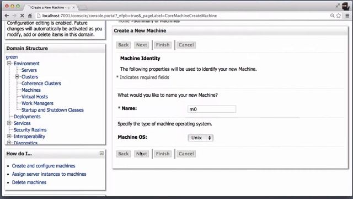Open Servers in the domain tree
The width and height of the screenshot is (353, 199).
pyautogui.click(x=29, y=70)
